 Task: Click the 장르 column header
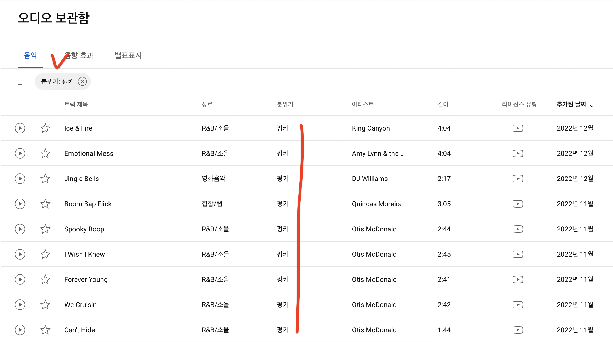207,105
